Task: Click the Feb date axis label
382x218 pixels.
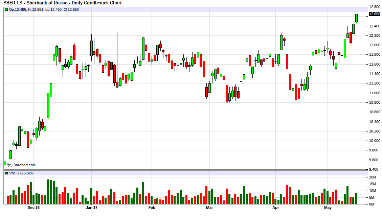Action: point(152,208)
